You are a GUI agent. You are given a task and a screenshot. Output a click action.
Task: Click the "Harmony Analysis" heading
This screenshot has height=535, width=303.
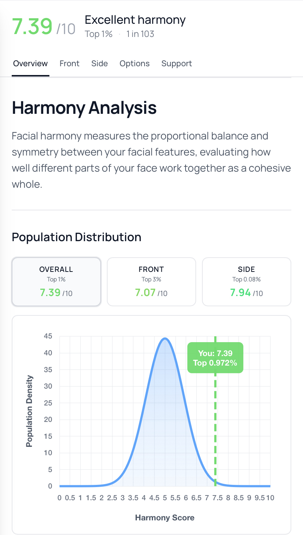(x=84, y=108)
